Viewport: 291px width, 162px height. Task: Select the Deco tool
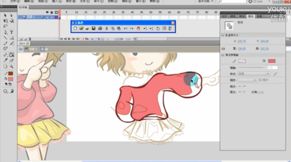pos(5,48)
